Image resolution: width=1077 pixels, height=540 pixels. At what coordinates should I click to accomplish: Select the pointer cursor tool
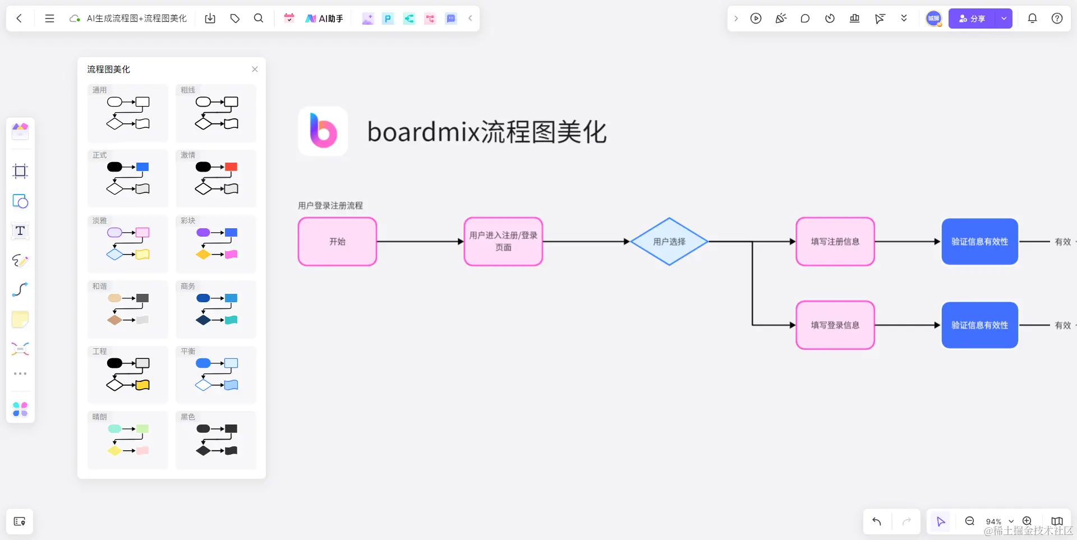click(941, 521)
